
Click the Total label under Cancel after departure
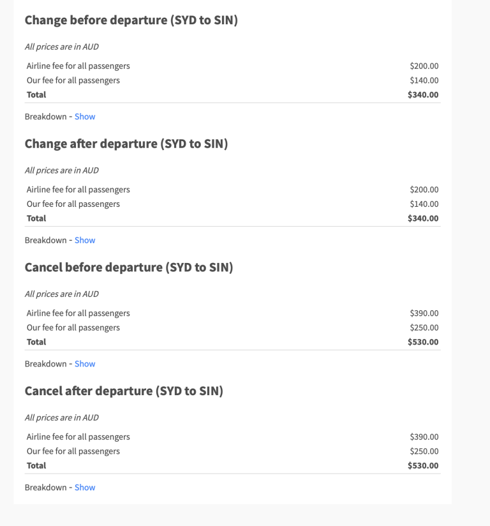click(36, 466)
